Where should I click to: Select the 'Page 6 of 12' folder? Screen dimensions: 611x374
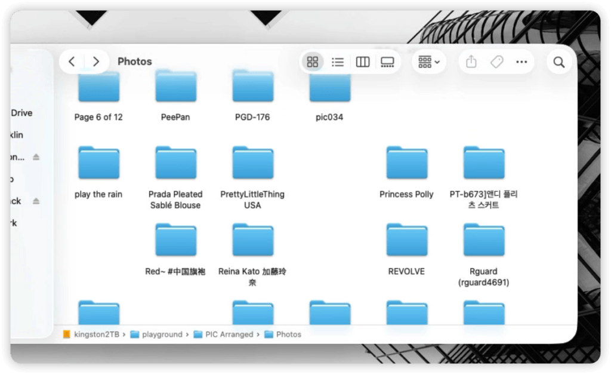point(98,87)
